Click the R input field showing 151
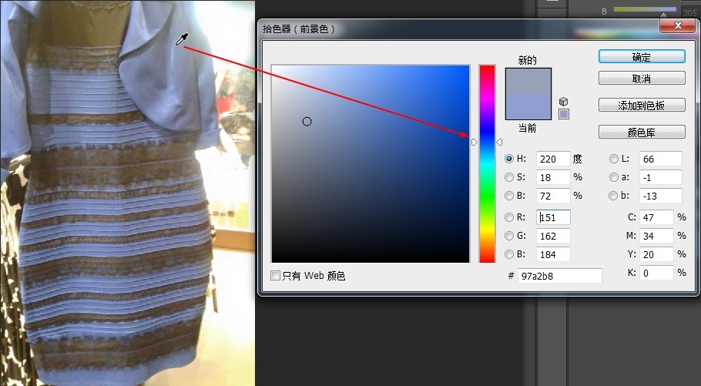The height and width of the screenshot is (386, 701). coord(553,217)
